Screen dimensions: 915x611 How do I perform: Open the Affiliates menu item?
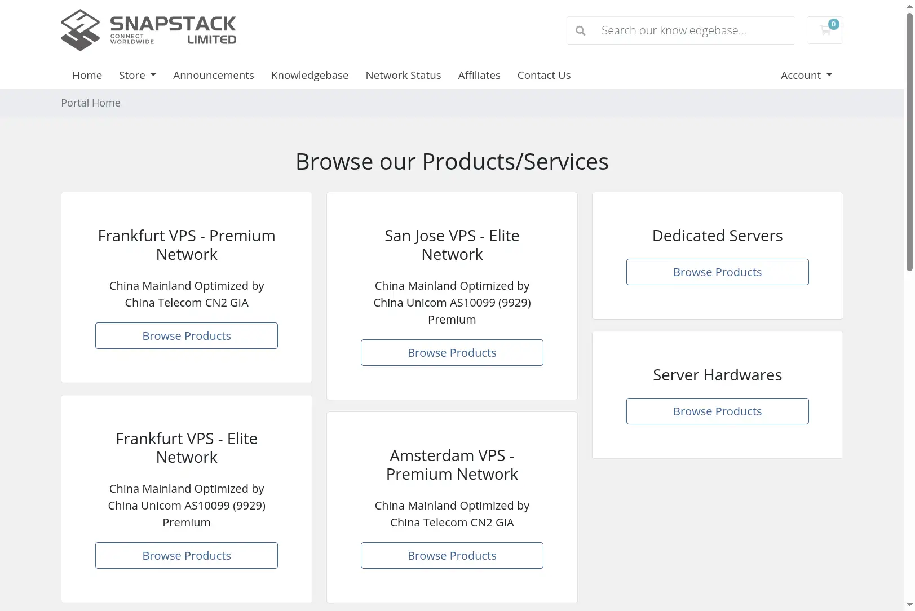point(479,75)
